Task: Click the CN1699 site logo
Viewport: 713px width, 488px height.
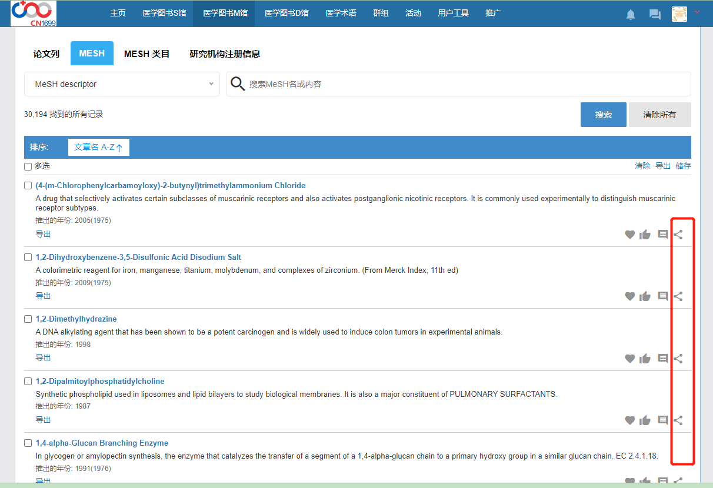Action: point(34,14)
